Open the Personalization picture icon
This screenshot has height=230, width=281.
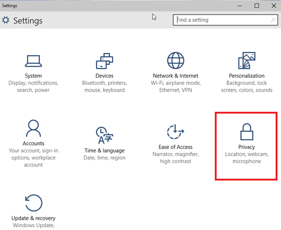pyautogui.click(x=246, y=61)
